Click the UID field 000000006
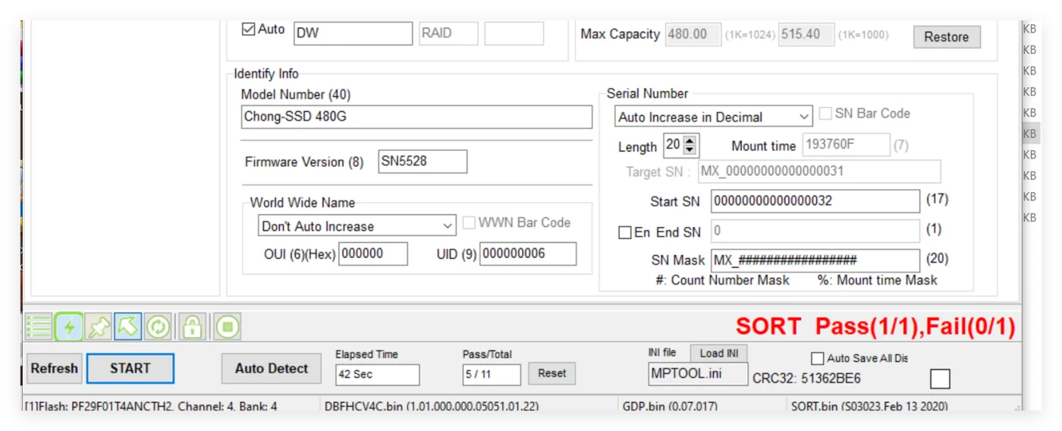1062x431 pixels. (x=528, y=254)
